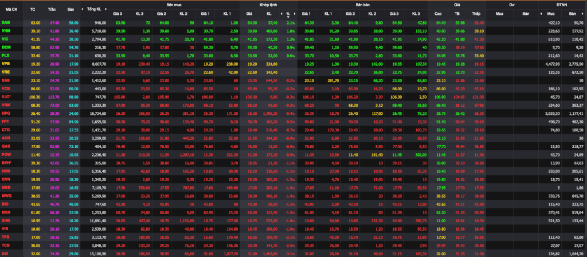Open the CTG stock symbol
This screenshot has height=257, width=587.
(x=6, y=129)
